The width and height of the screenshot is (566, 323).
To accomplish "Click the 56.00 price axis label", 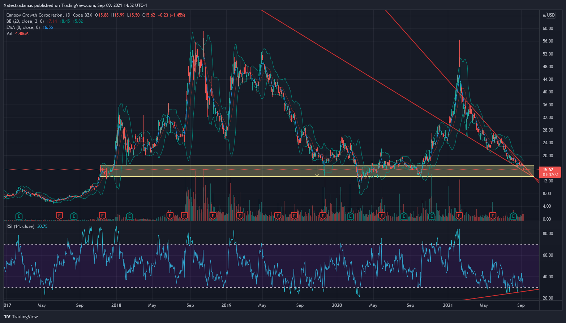I will click(x=548, y=41).
